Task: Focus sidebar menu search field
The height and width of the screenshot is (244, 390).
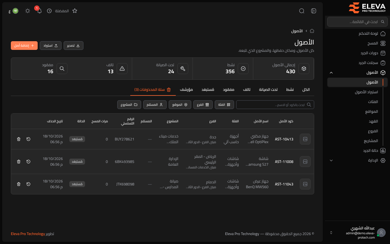Action: [x=357, y=22]
